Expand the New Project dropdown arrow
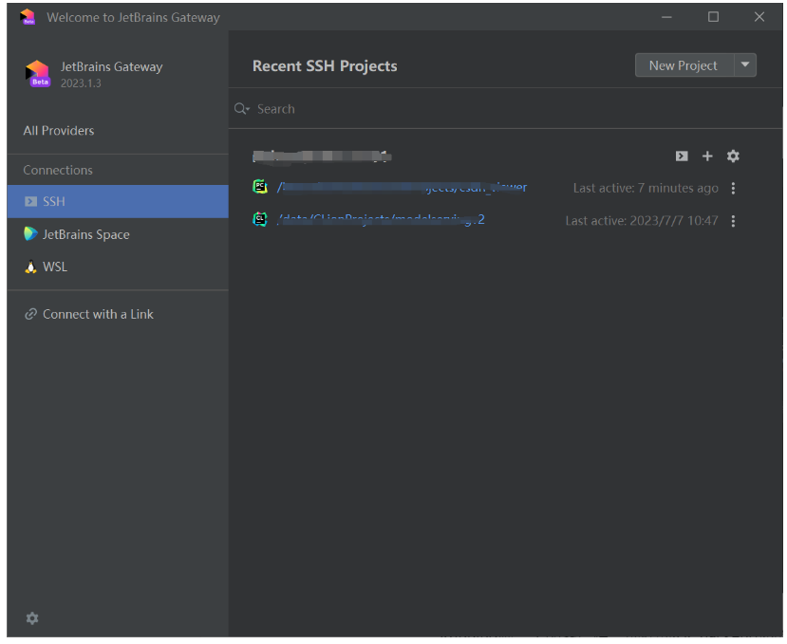 tap(745, 65)
